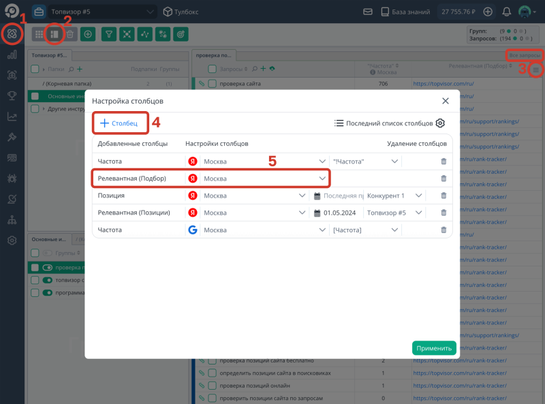Image resolution: width=545 pixels, height=404 pixels.
Task: Toggle the switch for проверка group
Action: 48,268
